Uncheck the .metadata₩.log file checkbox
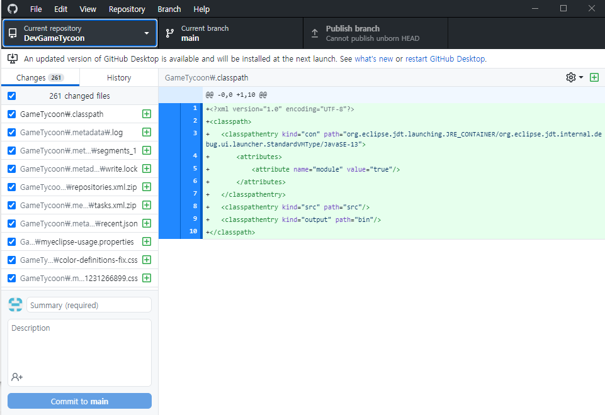The image size is (605, 415). 12,132
